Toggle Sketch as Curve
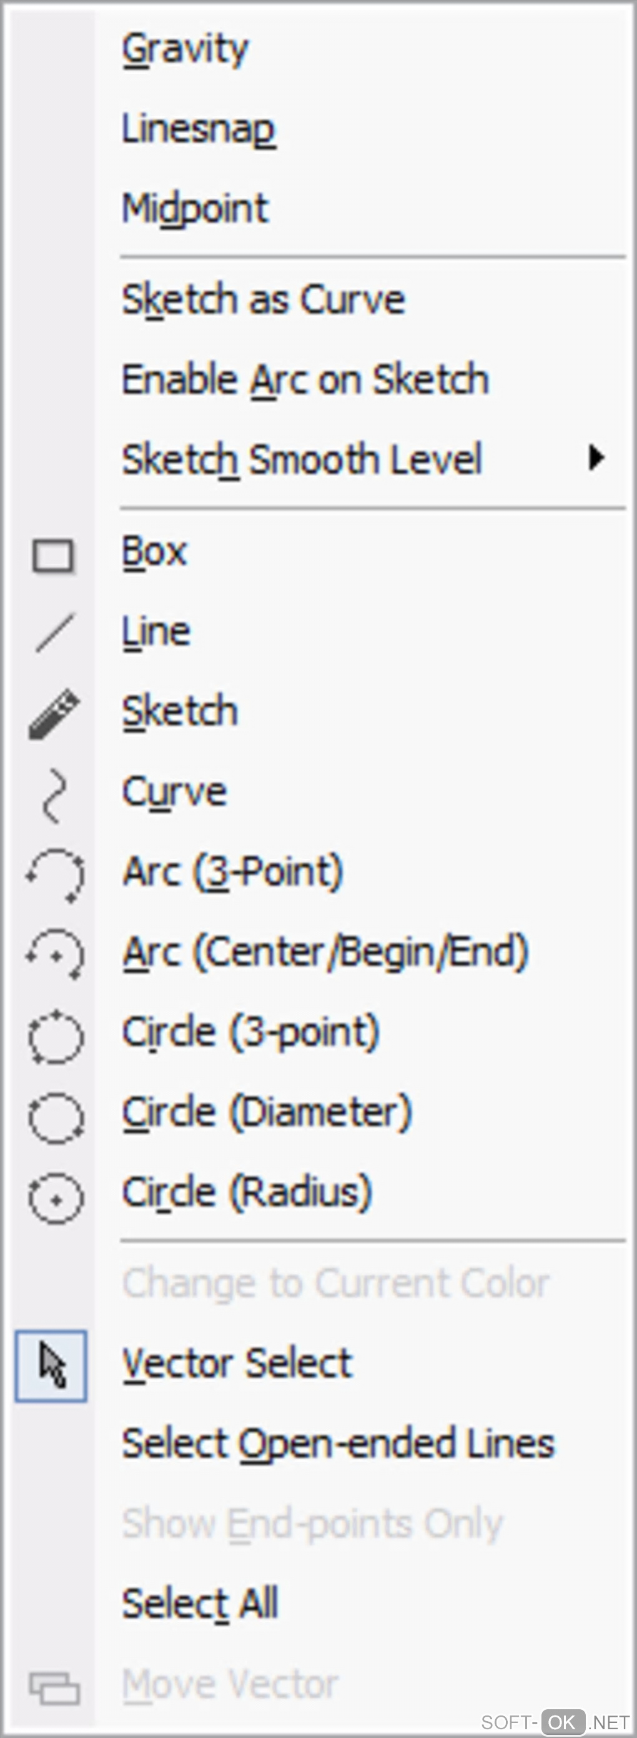This screenshot has width=637, height=1738. pos(263,299)
